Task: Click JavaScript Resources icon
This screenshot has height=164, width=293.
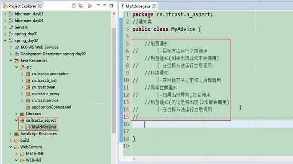Action: tap(17, 134)
